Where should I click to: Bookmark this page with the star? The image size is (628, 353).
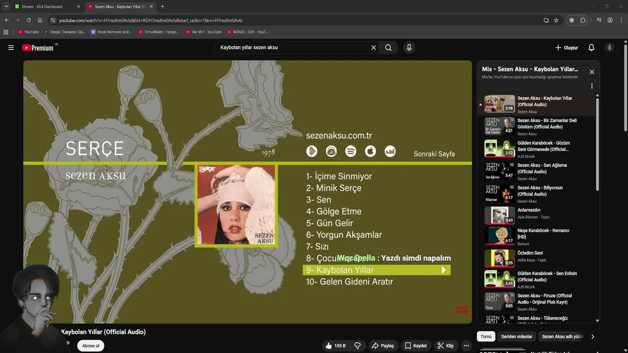tap(556, 20)
